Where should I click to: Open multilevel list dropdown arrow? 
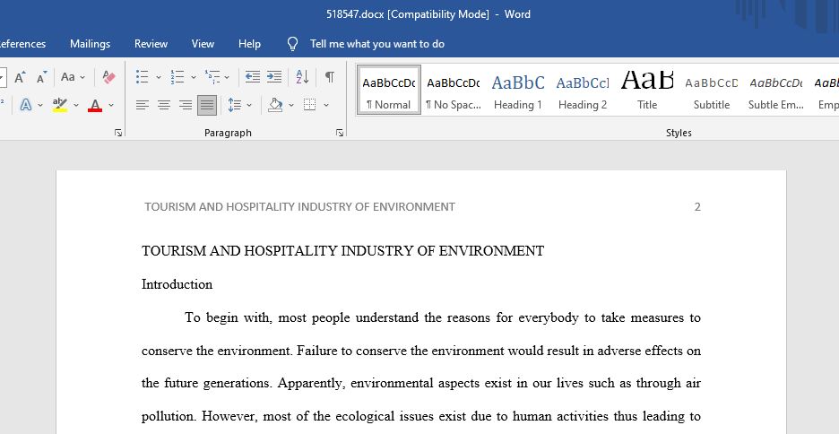pyautogui.click(x=227, y=78)
